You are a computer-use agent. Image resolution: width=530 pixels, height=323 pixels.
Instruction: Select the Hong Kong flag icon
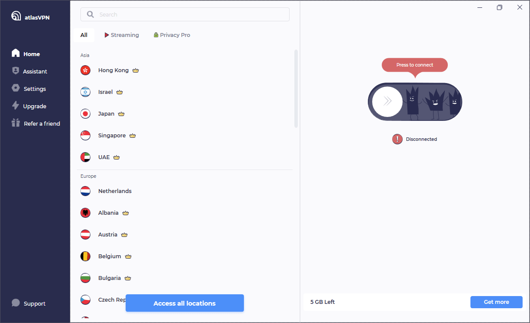coord(86,70)
